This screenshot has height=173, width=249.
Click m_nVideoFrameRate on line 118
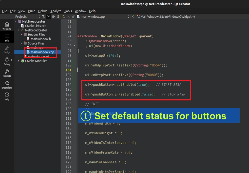[x=102, y=153]
